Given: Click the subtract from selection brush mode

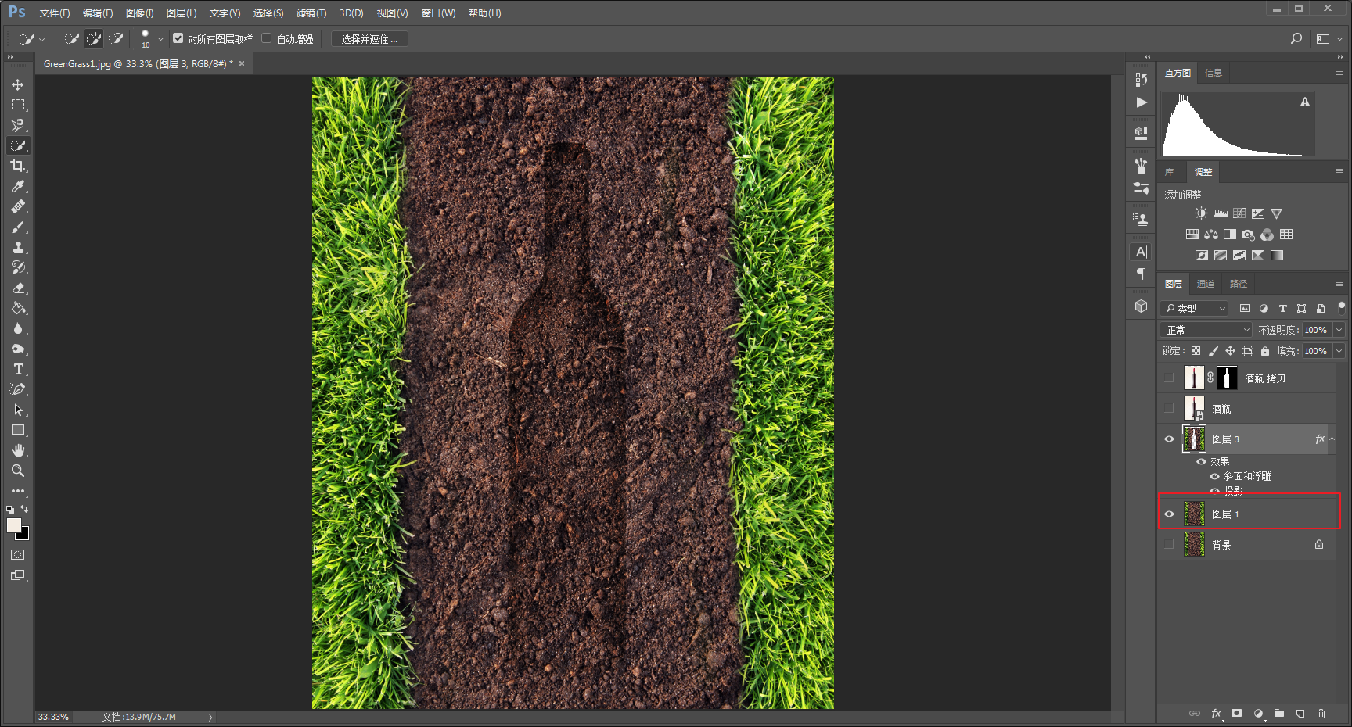Looking at the screenshot, I should click(116, 38).
